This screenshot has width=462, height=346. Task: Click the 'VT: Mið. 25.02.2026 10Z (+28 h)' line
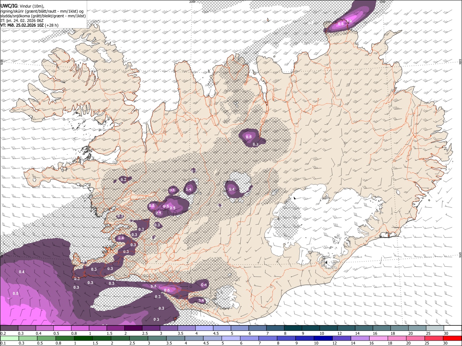coord(29,25)
